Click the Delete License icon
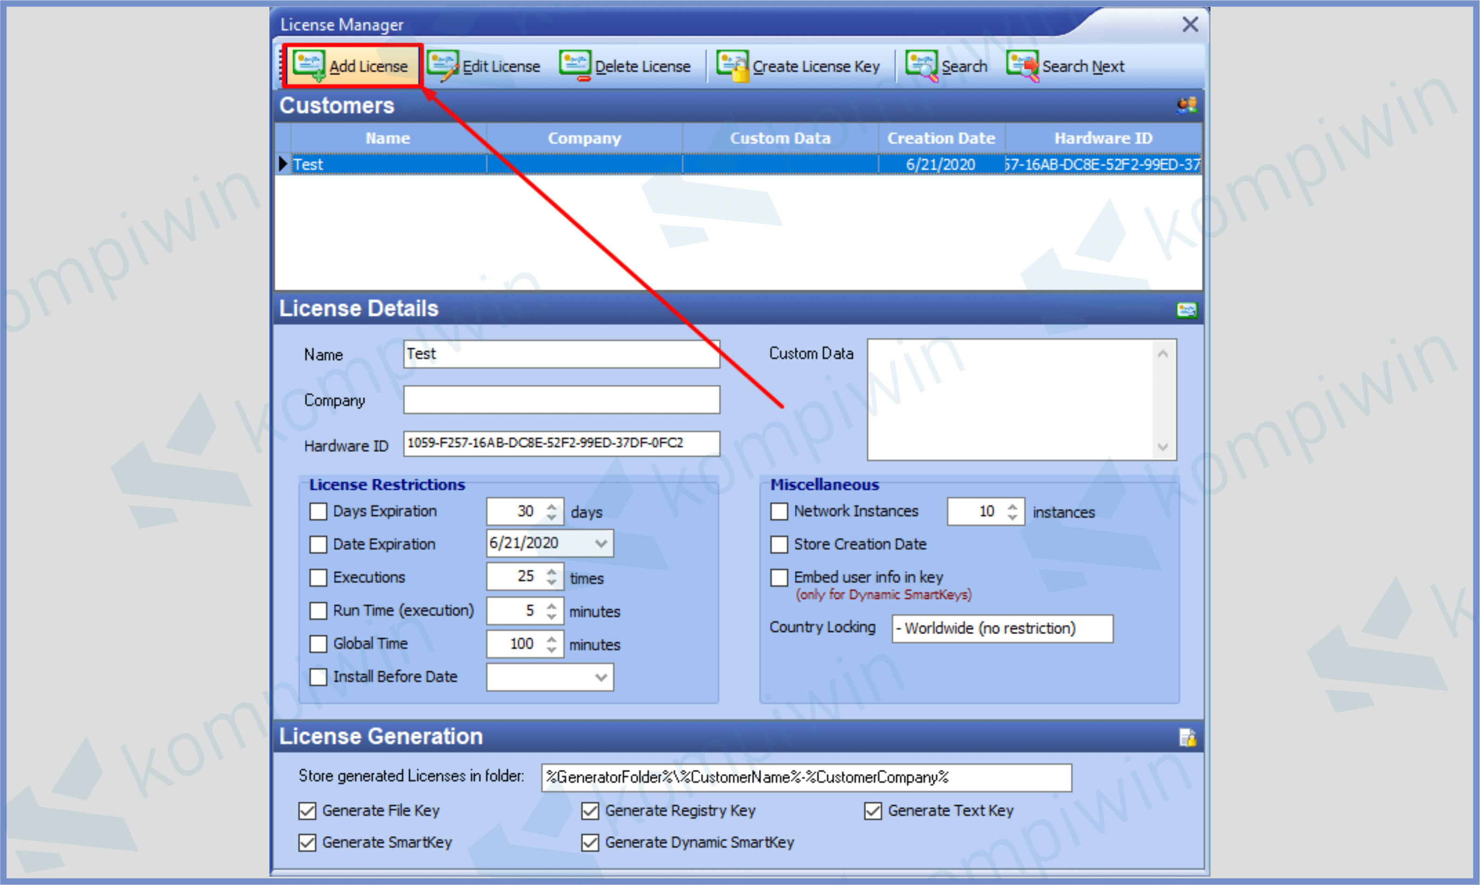The height and width of the screenshot is (885, 1480). pos(575,65)
